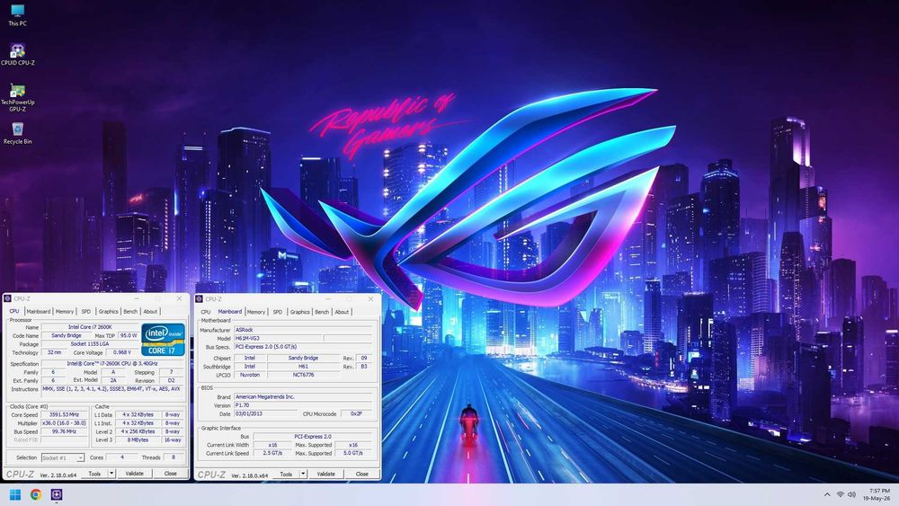Select the CPU-Z icon in the taskbar
The width and height of the screenshot is (899, 506).
click(56, 494)
